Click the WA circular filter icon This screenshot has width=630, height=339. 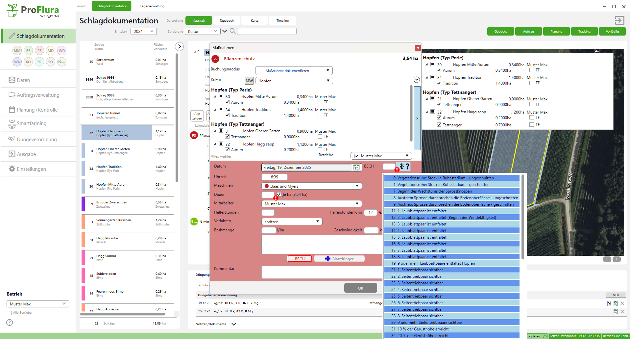click(x=17, y=62)
